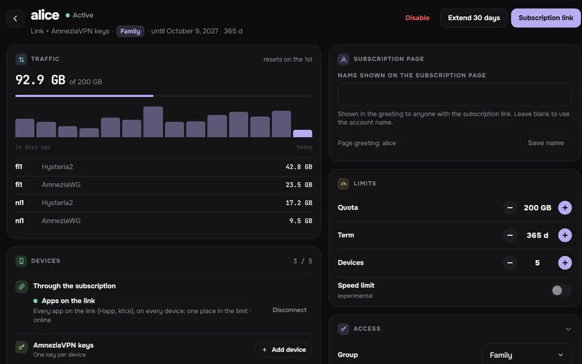Click the link icon beside Through the subscription
This screenshot has width=582, height=364.
(x=21, y=286)
